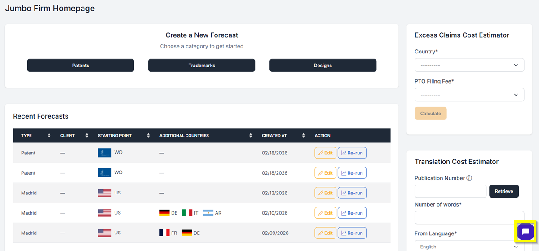The width and height of the screenshot is (539, 251).
Task: Open the PTO Filing Fee dropdown
Action: pyautogui.click(x=469, y=95)
